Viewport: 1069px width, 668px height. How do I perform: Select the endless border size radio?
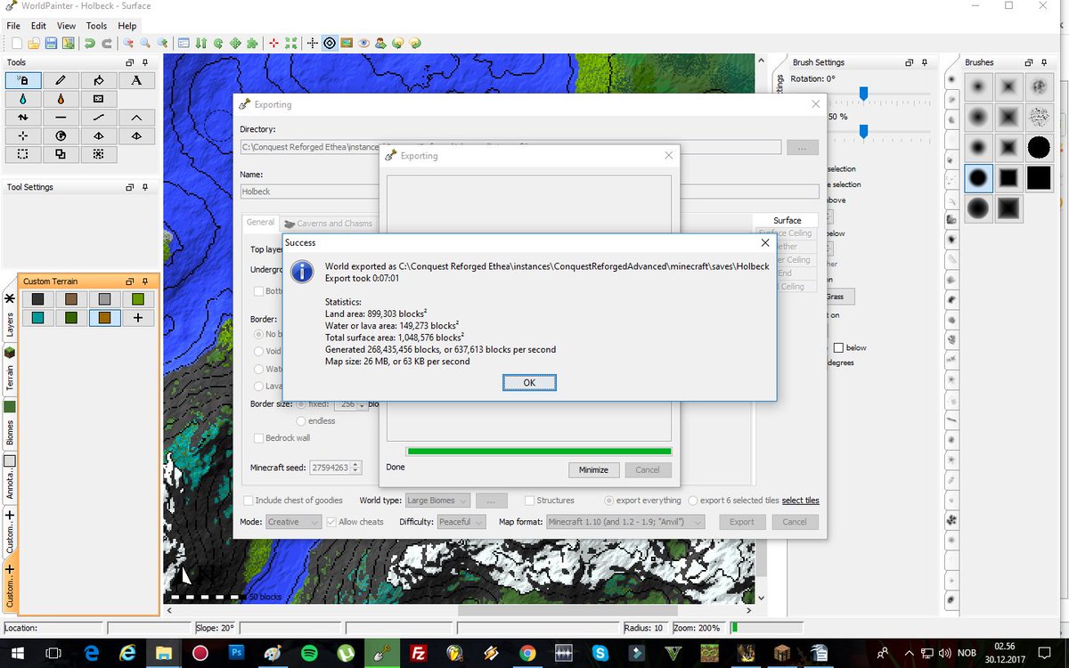tap(301, 420)
